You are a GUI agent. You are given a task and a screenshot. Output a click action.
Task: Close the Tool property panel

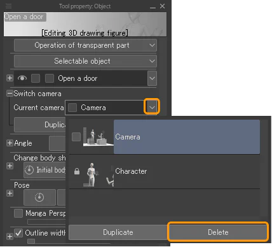[163, 6]
